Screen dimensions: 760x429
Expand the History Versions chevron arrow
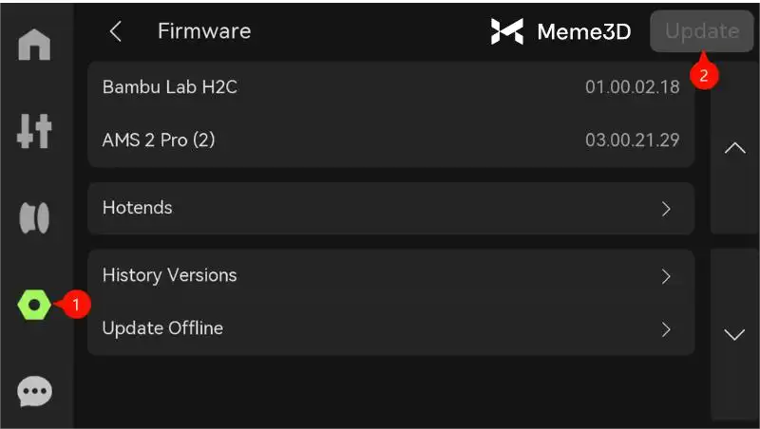click(666, 276)
